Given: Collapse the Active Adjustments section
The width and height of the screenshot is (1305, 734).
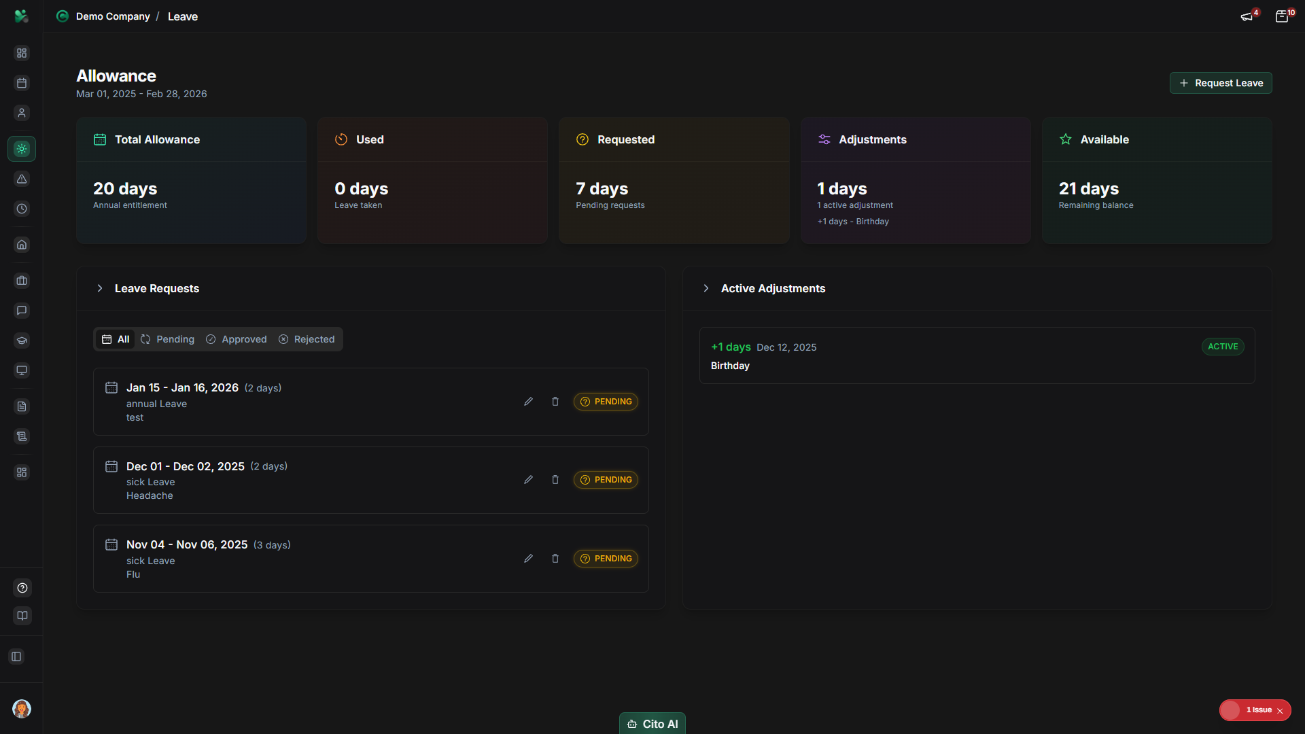Looking at the screenshot, I should pyautogui.click(x=706, y=288).
